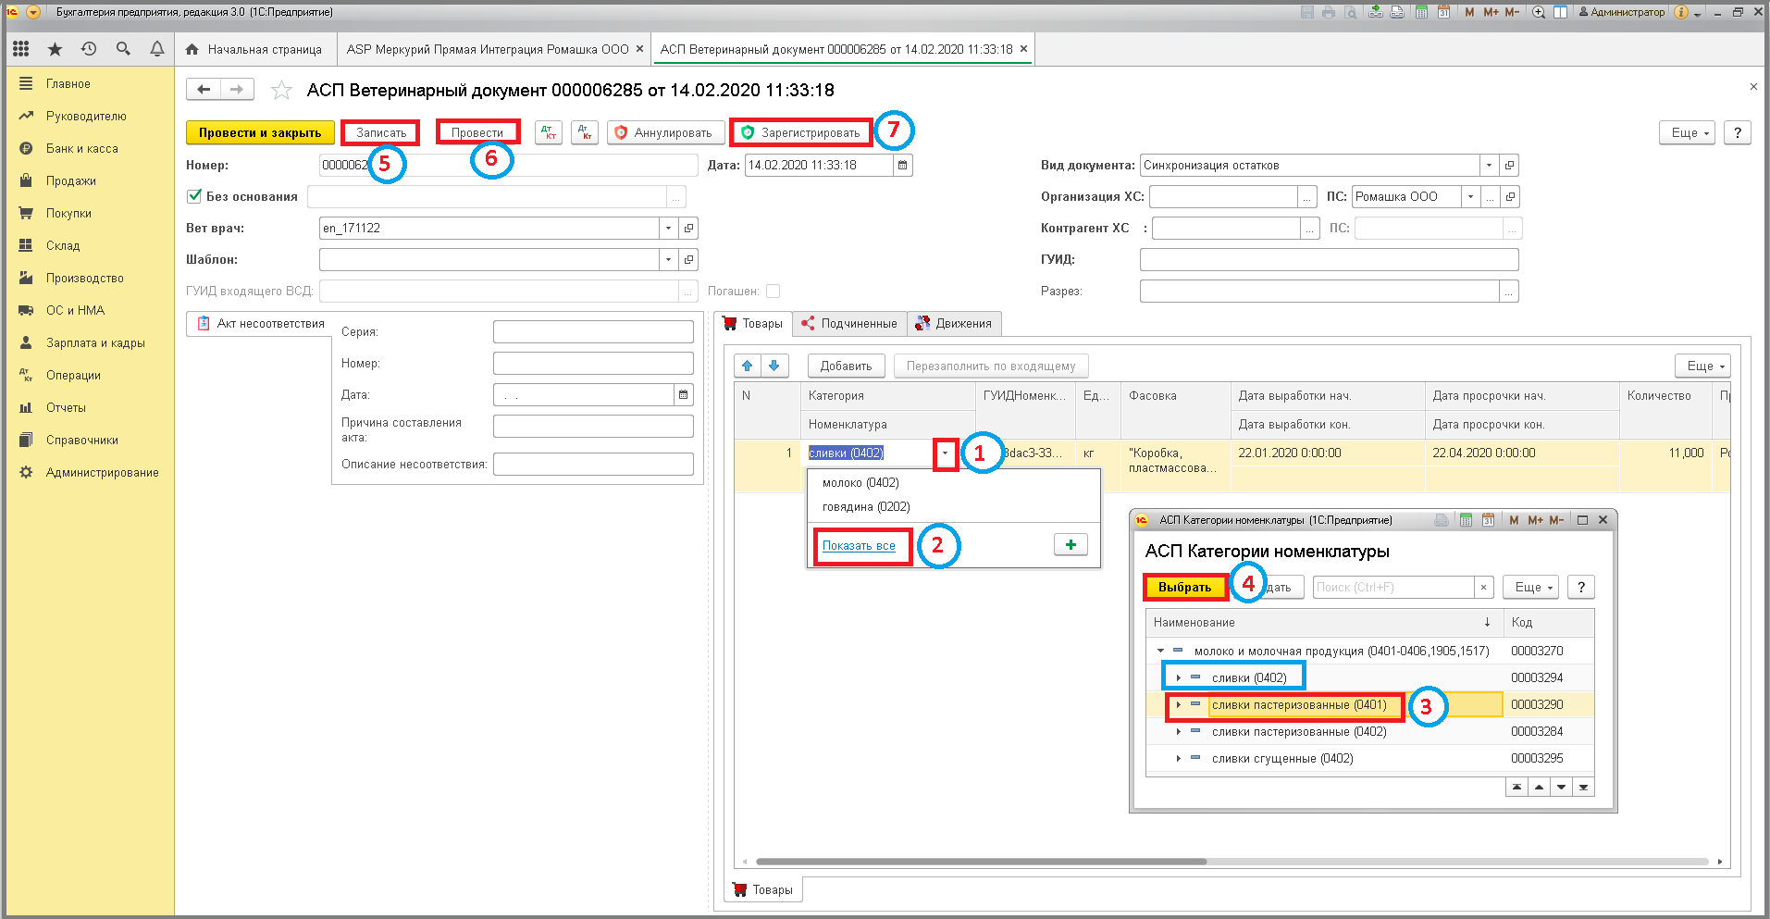Open Администрирование section
The width and height of the screenshot is (1770, 919).
(x=102, y=472)
